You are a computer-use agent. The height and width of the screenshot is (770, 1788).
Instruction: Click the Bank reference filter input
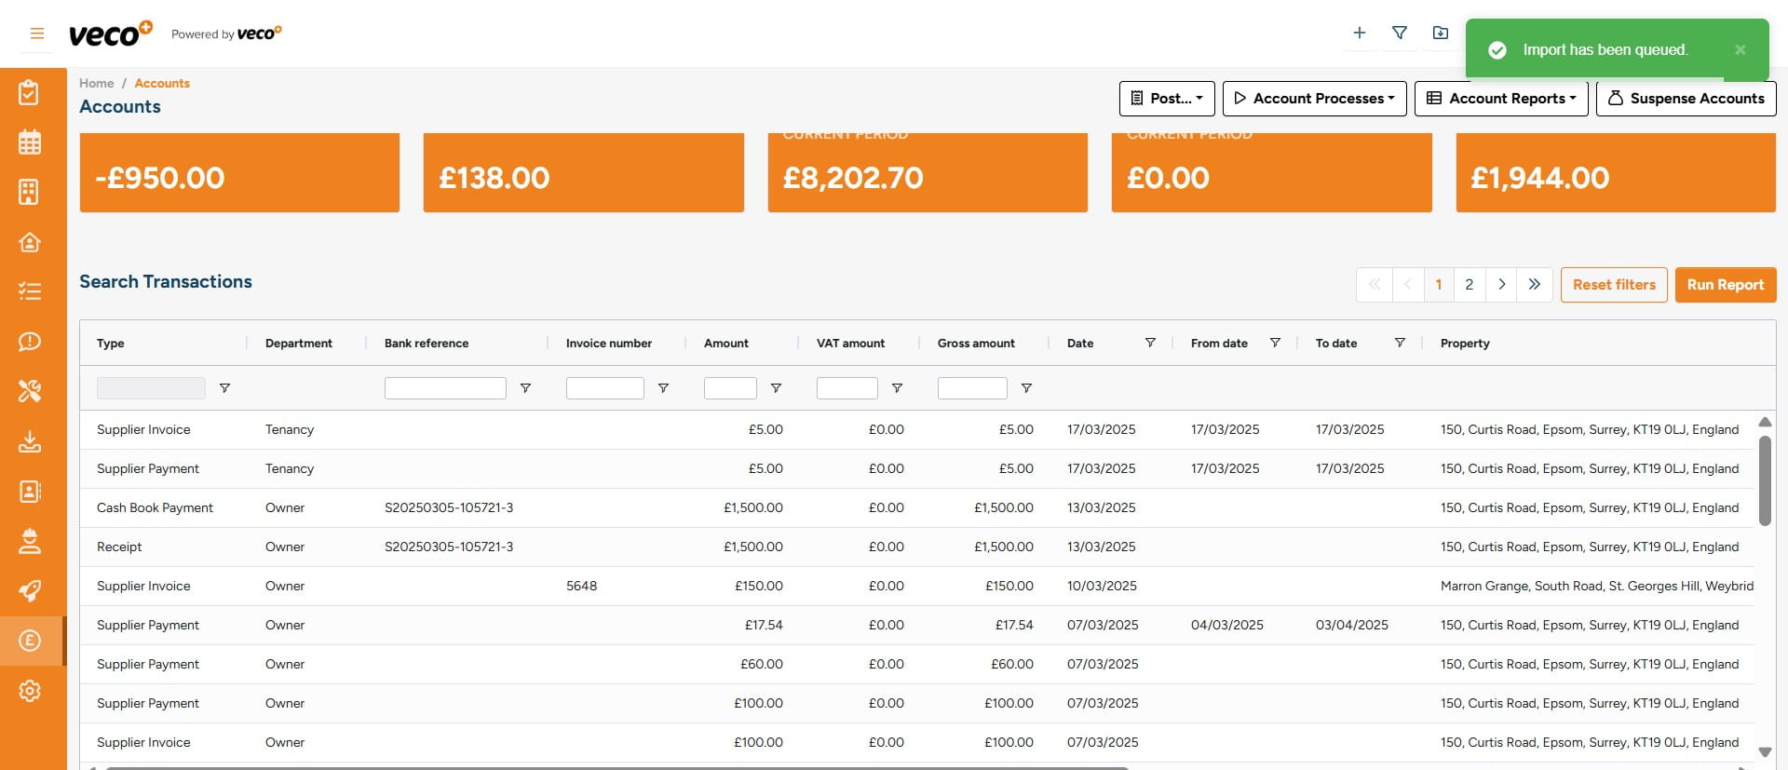[x=445, y=388]
